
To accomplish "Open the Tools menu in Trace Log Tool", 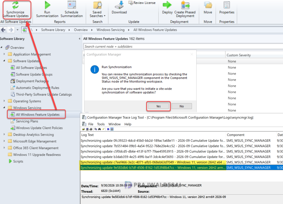I will 101,124.
